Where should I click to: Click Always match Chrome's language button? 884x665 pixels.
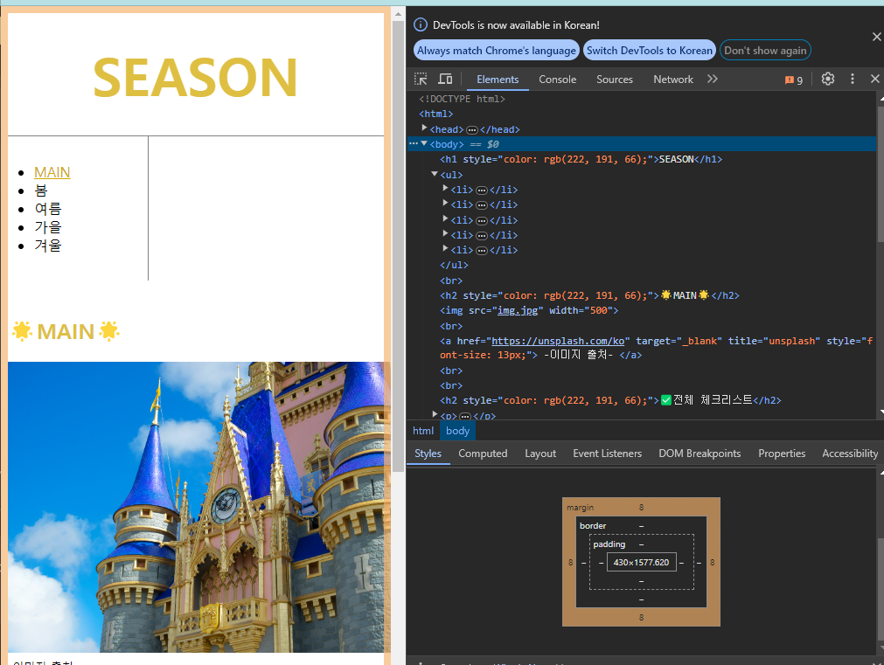click(496, 50)
